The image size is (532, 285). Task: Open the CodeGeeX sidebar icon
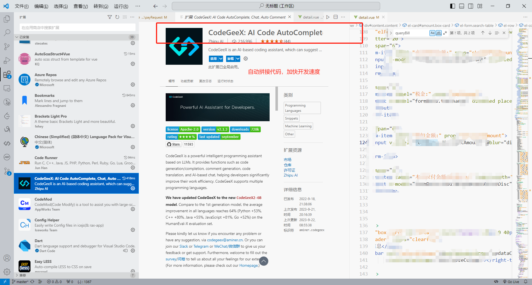(7, 143)
